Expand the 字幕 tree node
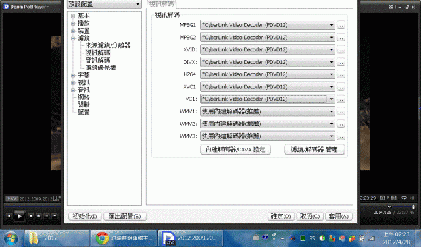The image size is (421, 247). click(73, 75)
